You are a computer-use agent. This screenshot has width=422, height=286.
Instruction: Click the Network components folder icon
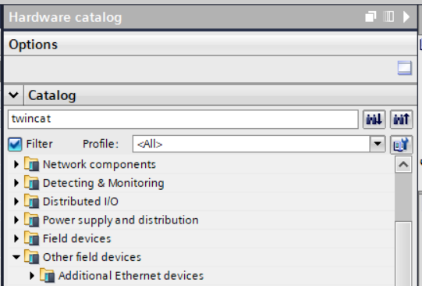pos(31,164)
